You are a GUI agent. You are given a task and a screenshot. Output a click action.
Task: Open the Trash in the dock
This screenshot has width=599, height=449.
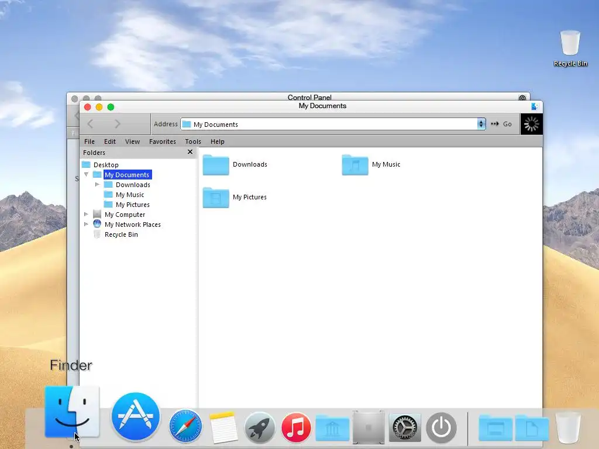coord(568,427)
